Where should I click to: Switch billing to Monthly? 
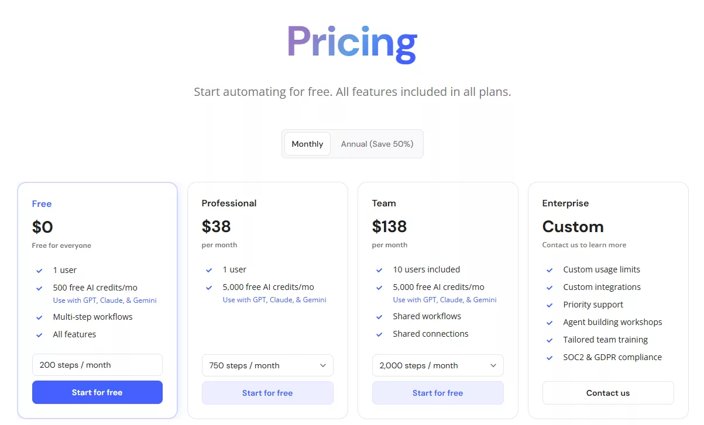click(x=307, y=144)
